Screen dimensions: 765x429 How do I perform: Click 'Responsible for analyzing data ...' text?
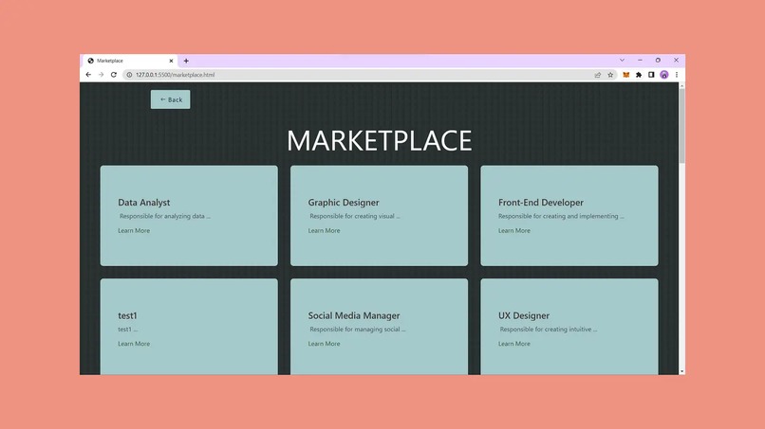pyautogui.click(x=165, y=216)
